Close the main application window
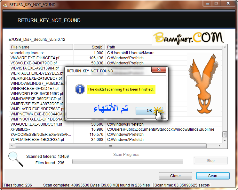Image resolution: width=238 pixels, height=190 pixels. (x=228, y=3)
